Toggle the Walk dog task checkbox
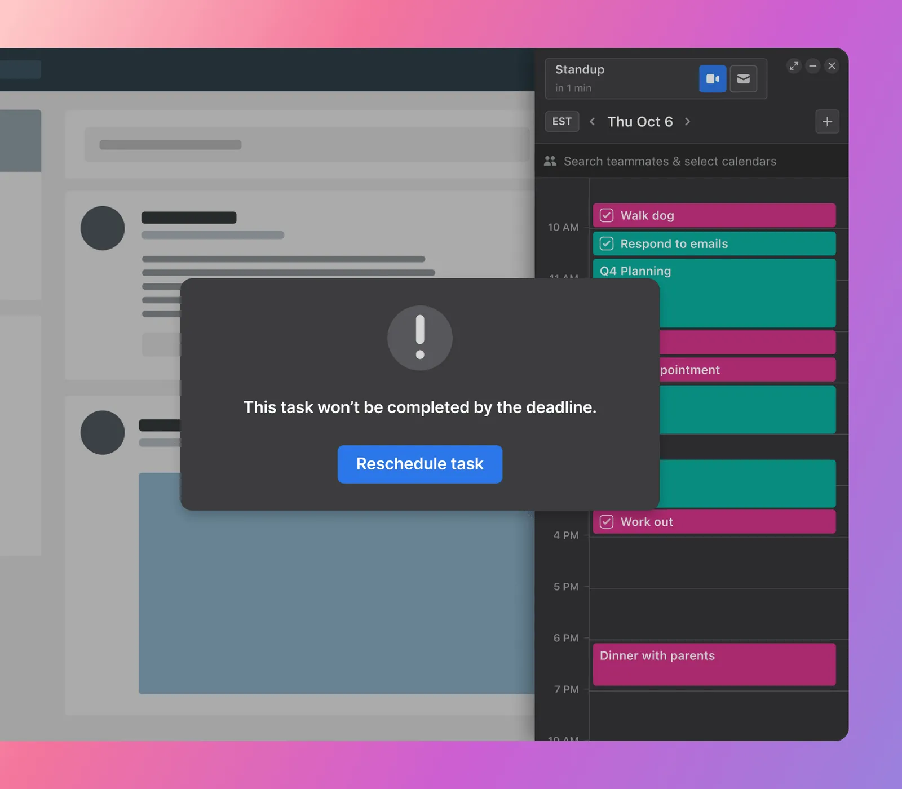Screen dimensions: 902x789 pos(607,215)
